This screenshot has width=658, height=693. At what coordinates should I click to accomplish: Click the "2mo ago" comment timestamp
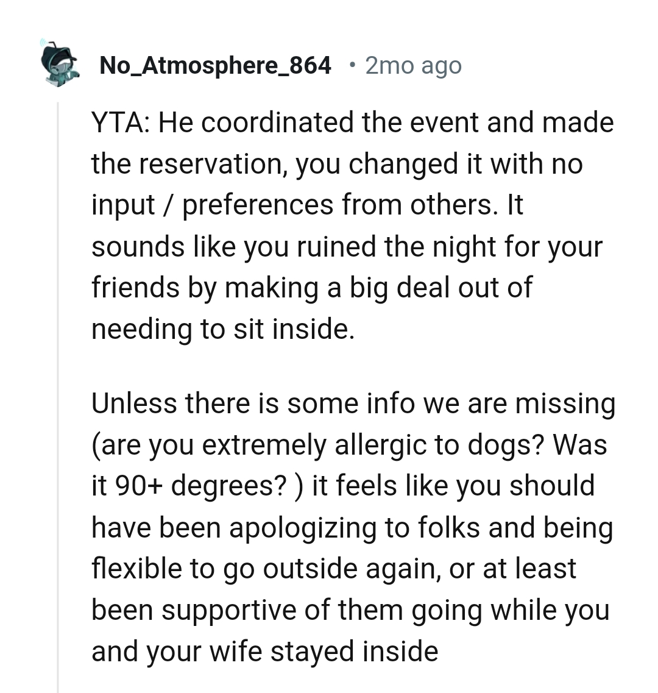coord(413,65)
